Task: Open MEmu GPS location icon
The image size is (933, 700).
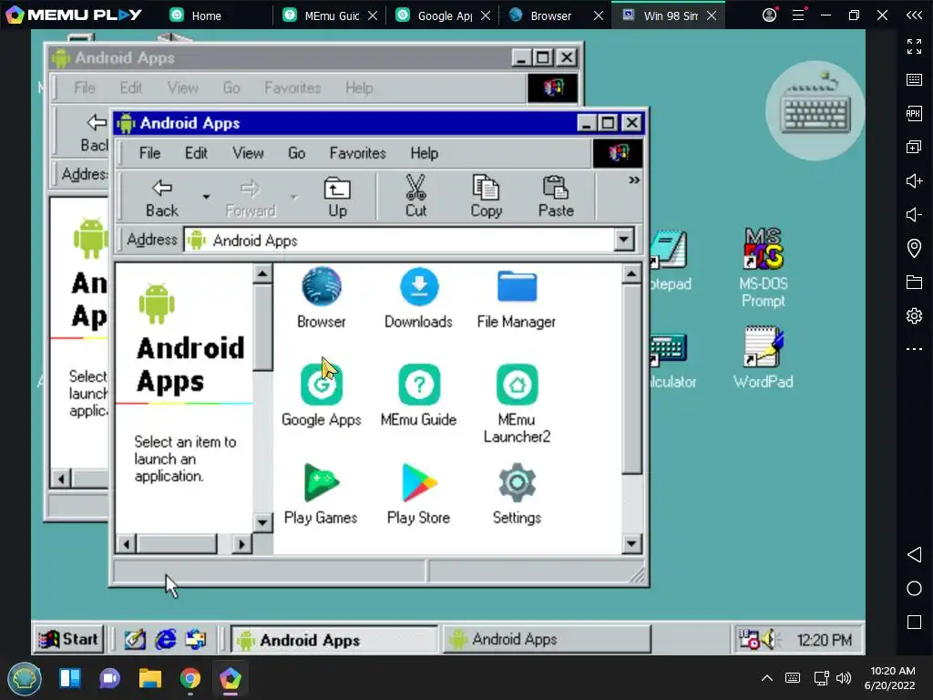Action: (914, 248)
